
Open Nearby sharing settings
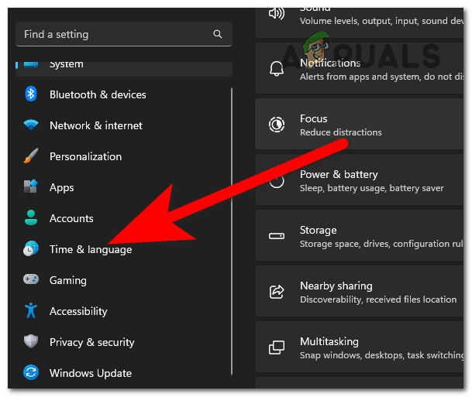point(359,291)
